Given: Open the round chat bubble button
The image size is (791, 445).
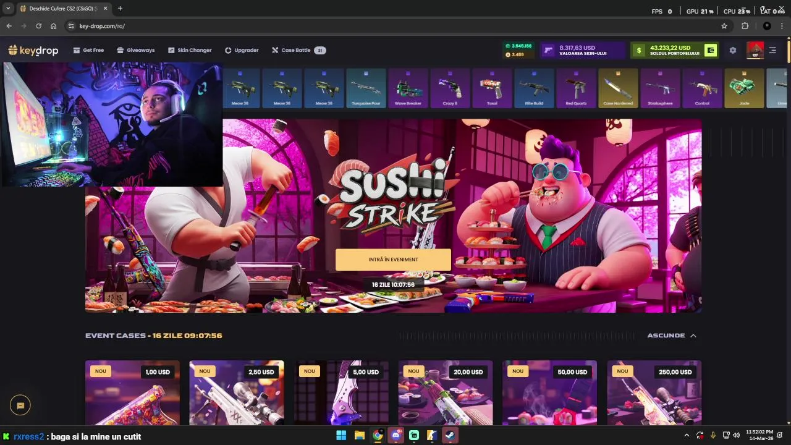Looking at the screenshot, I should 20,405.
